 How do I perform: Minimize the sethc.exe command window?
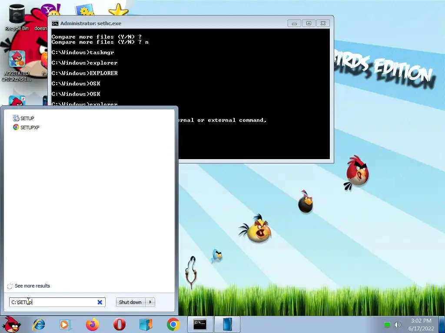pyautogui.click(x=294, y=23)
